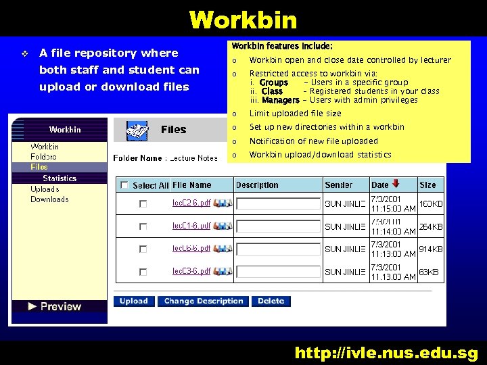Open the lecC1-6.pdf file link
The image size is (487, 365).
click(191, 226)
